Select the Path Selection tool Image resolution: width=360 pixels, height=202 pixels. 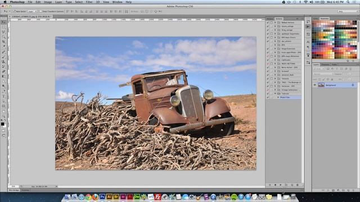(4, 101)
